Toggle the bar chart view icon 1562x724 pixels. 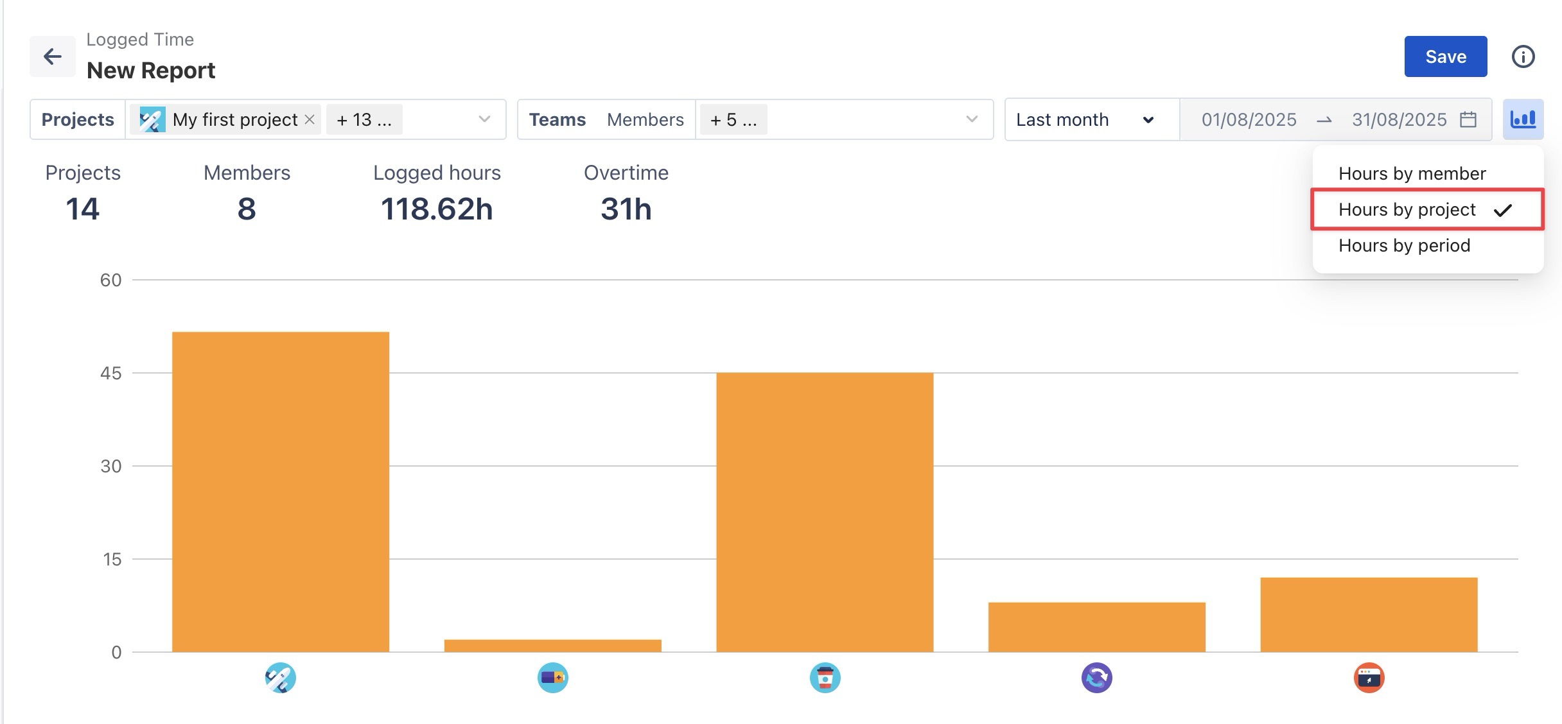[1523, 119]
